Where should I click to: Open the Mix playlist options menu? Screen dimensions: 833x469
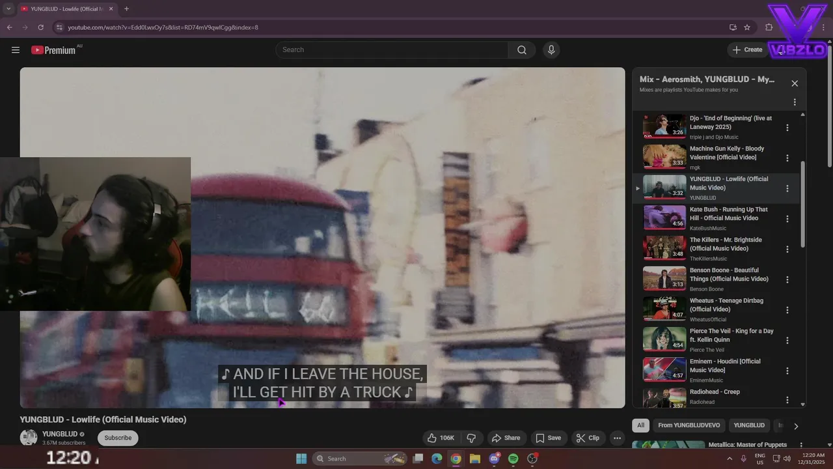[x=795, y=102]
